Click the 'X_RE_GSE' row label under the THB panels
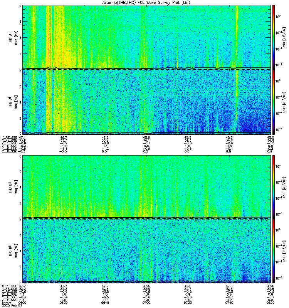Viewport: 289px width, 308px height. [9, 137]
